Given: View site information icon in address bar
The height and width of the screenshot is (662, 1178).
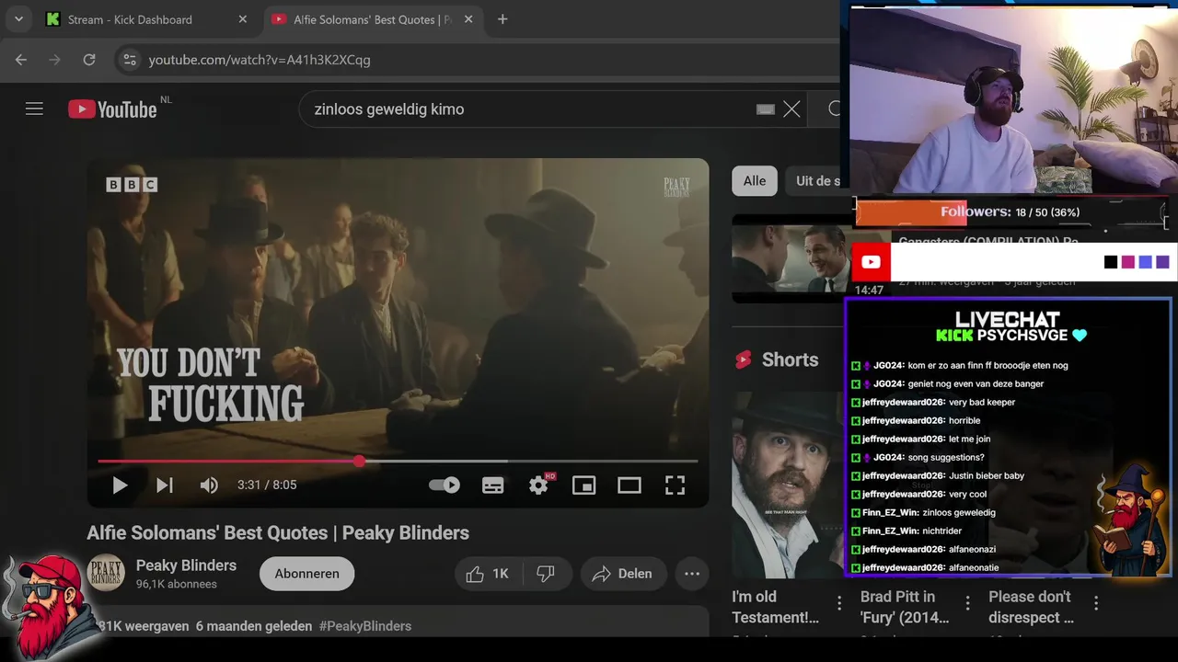Looking at the screenshot, I should [130, 60].
